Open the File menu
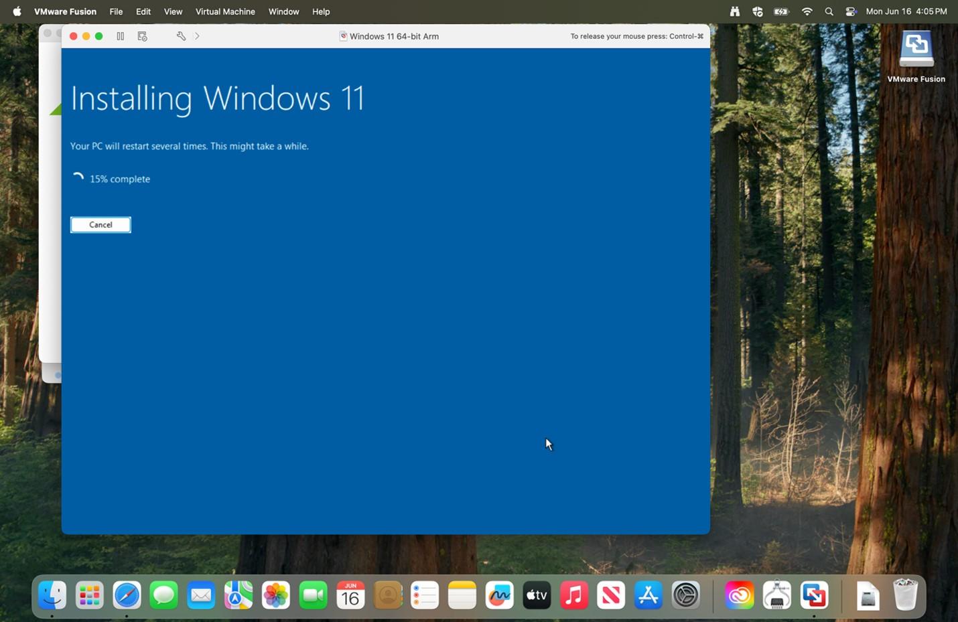The height and width of the screenshot is (622, 958). point(116,11)
